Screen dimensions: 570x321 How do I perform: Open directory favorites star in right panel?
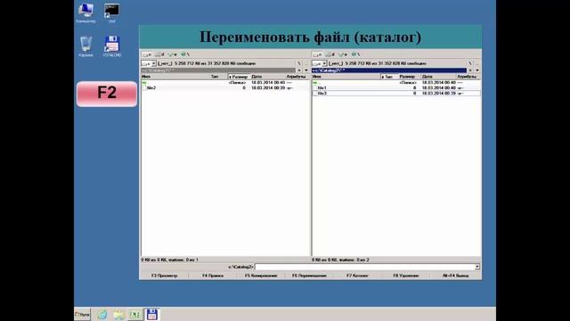click(470, 70)
